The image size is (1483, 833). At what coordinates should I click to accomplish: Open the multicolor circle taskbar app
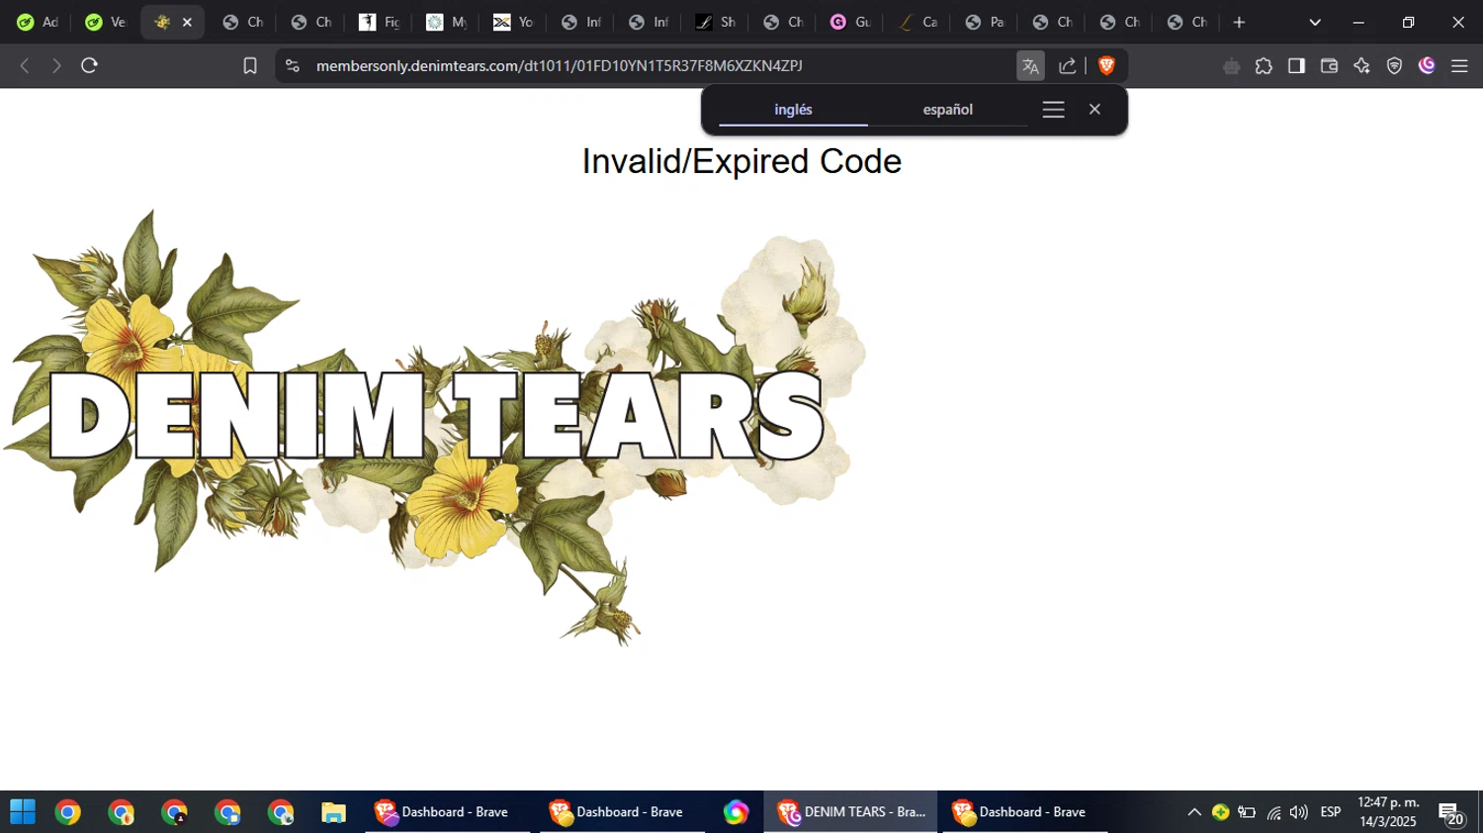click(736, 812)
